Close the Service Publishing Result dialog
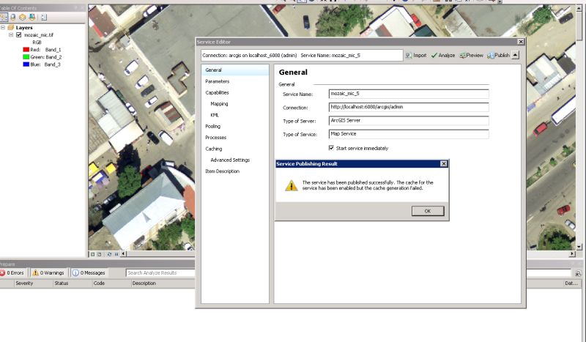Image resolution: width=586 pixels, height=342 pixels. 444,164
